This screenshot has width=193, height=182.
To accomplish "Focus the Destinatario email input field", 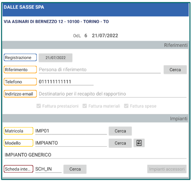I will (x=112, y=94).
